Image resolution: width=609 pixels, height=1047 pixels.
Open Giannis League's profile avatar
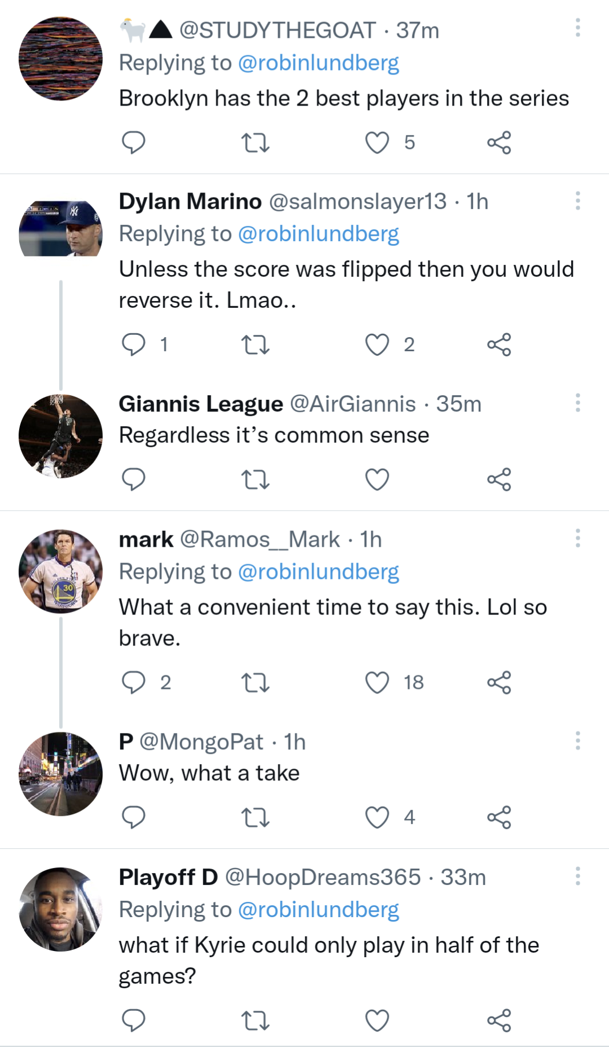pyautogui.click(x=61, y=436)
